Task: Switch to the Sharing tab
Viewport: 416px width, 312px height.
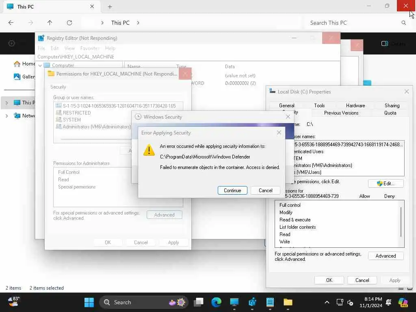Action: (x=392, y=105)
